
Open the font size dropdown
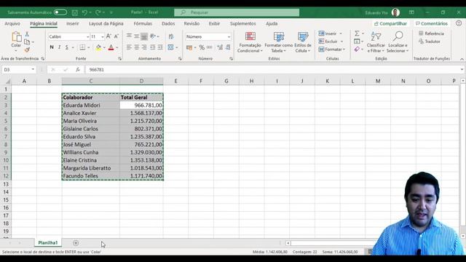[103, 36]
